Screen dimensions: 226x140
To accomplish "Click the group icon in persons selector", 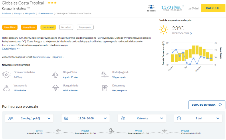I will tap(11, 119).
